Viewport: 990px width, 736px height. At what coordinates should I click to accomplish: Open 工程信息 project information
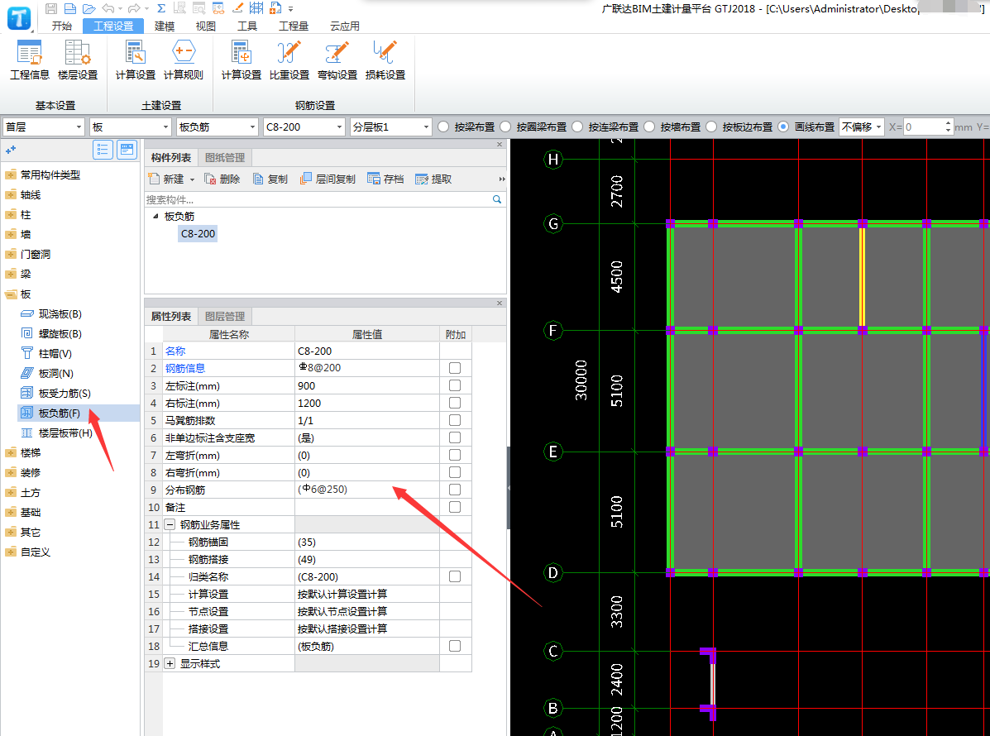click(30, 60)
